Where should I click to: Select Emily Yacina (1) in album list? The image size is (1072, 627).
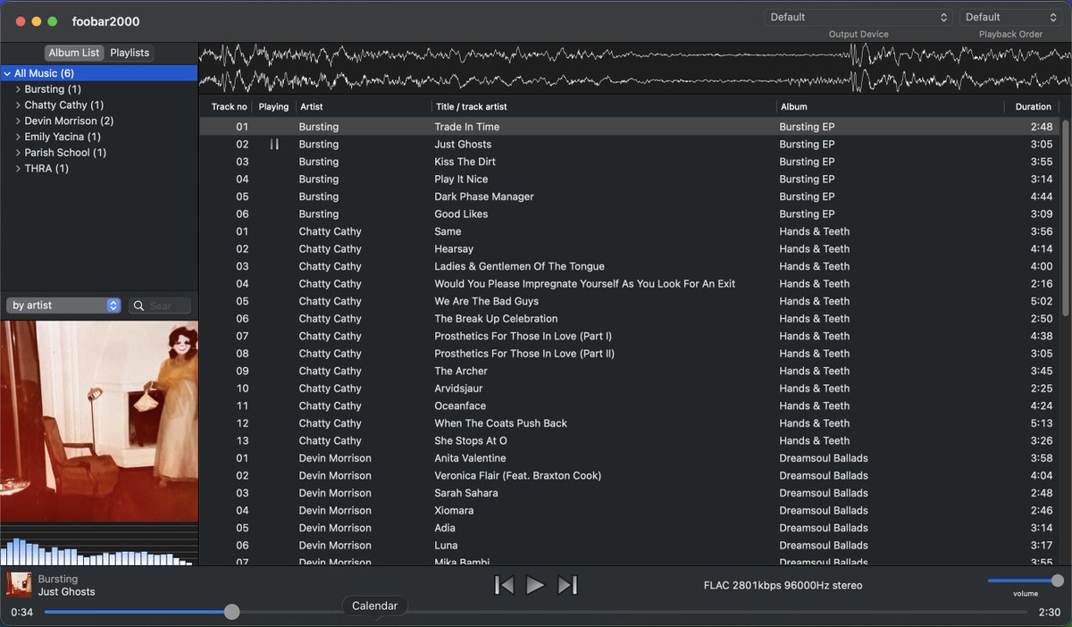tap(62, 137)
